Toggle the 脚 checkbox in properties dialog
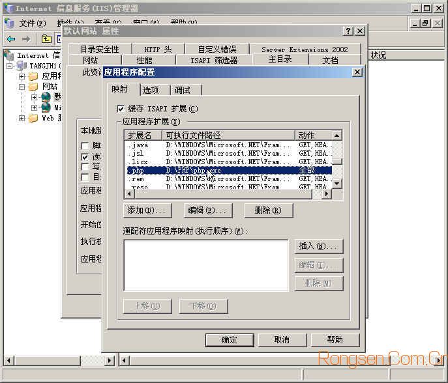Image resolution: width=448 pixels, height=383 pixels. (x=85, y=146)
